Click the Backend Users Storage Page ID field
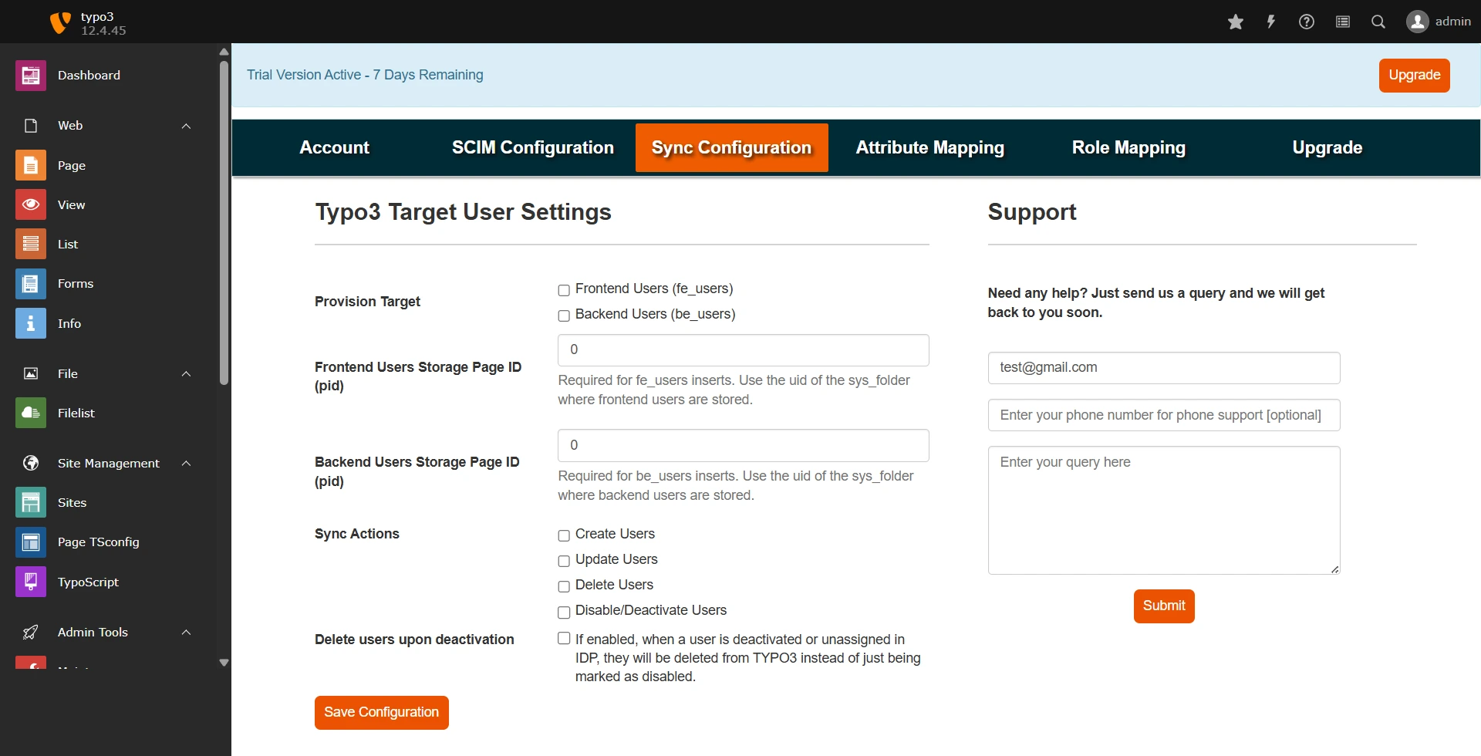Image resolution: width=1481 pixels, height=756 pixels. coord(744,446)
